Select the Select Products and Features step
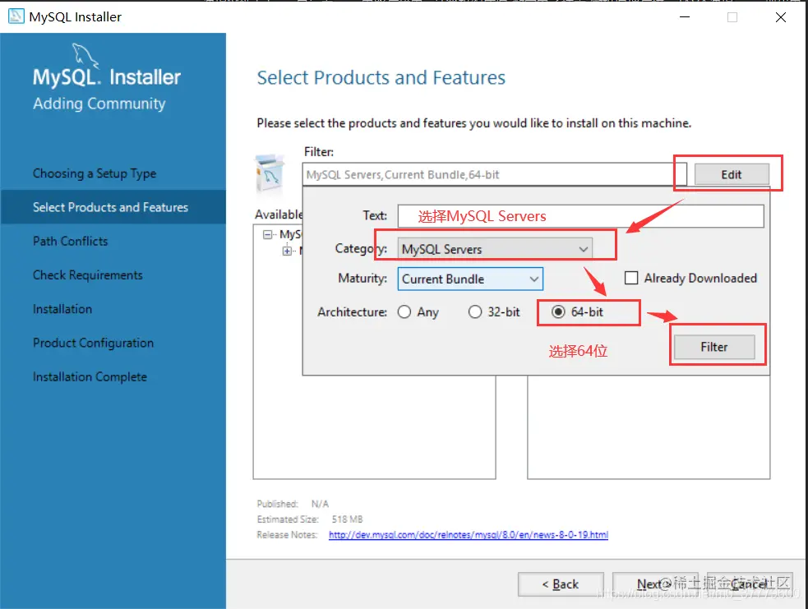The height and width of the screenshot is (609, 808). coord(113,207)
